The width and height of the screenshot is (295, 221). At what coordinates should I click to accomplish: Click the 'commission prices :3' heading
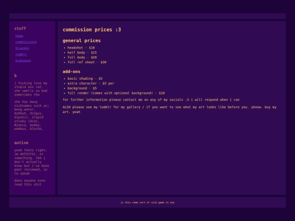[x=92, y=29]
